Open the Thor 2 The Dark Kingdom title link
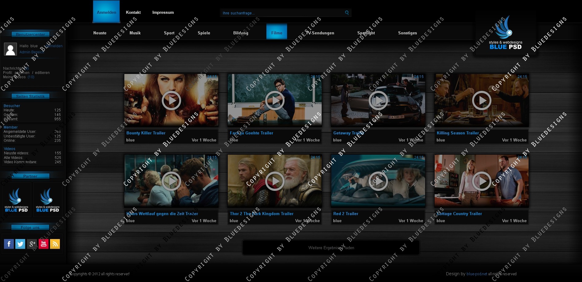The image size is (582, 282). tap(262, 214)
